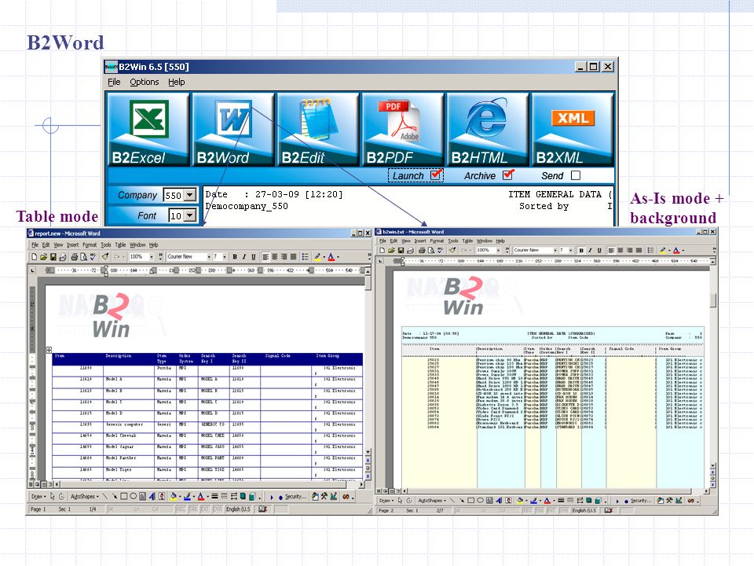Click table move handle in report.new document
This screenshot has width=754, height=566.
(49, 350)
